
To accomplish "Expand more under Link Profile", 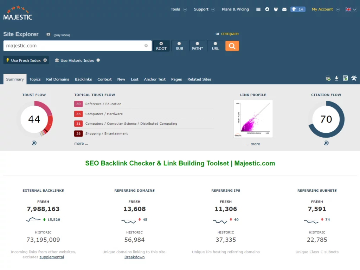I will pyautogui.click(x=253, y=144).
